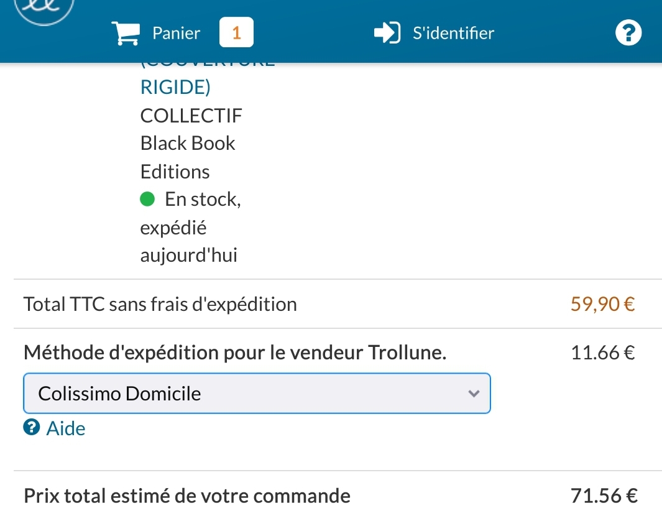
Task: Open the product title link ending in RIGIDE)
Action: pyautogui.click(x=175, y=87)
